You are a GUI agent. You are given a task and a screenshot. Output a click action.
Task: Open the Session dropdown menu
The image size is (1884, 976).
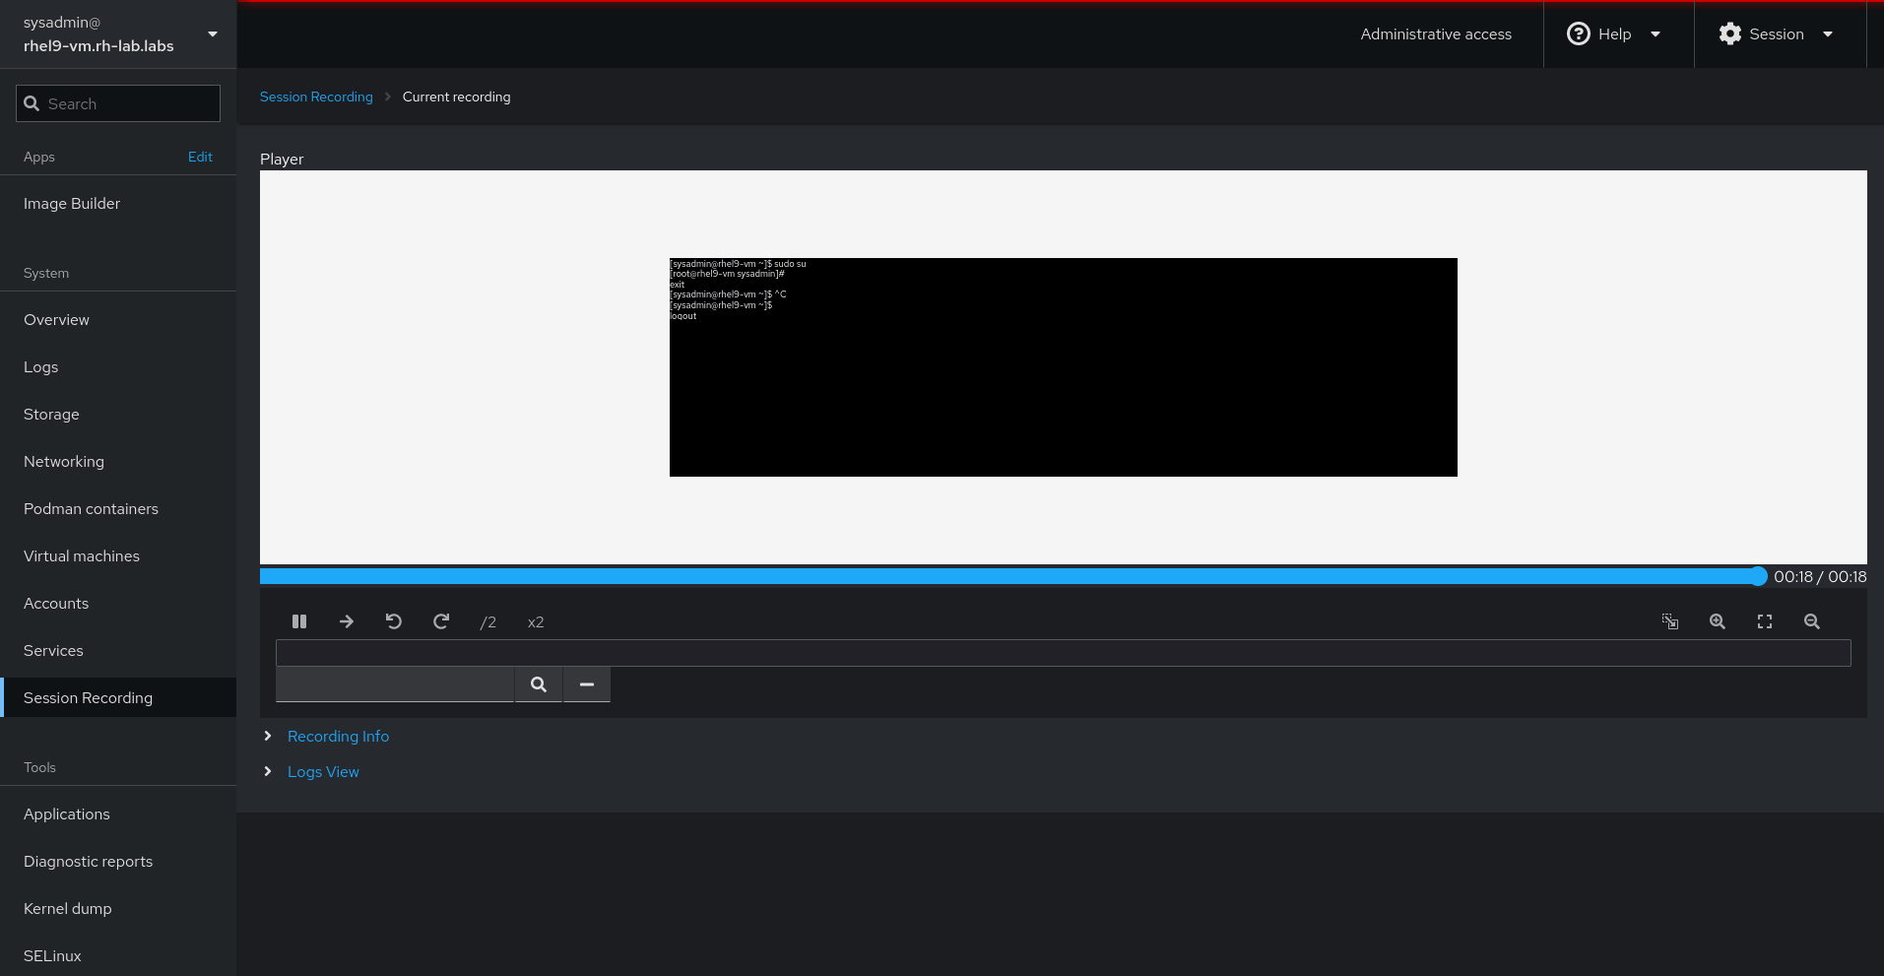point(1777,34)
